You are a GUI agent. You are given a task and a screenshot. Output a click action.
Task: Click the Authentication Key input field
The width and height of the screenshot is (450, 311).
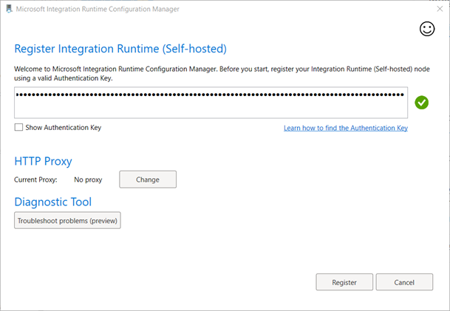tap(211, 103)
